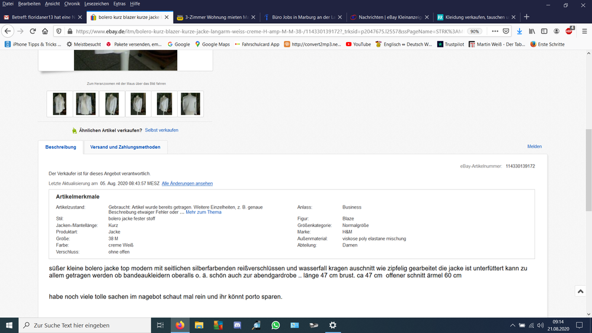Open Fahrschulcard App bookmark
Image resolution: width=592 pixels, height=333 pixels.
257,44
